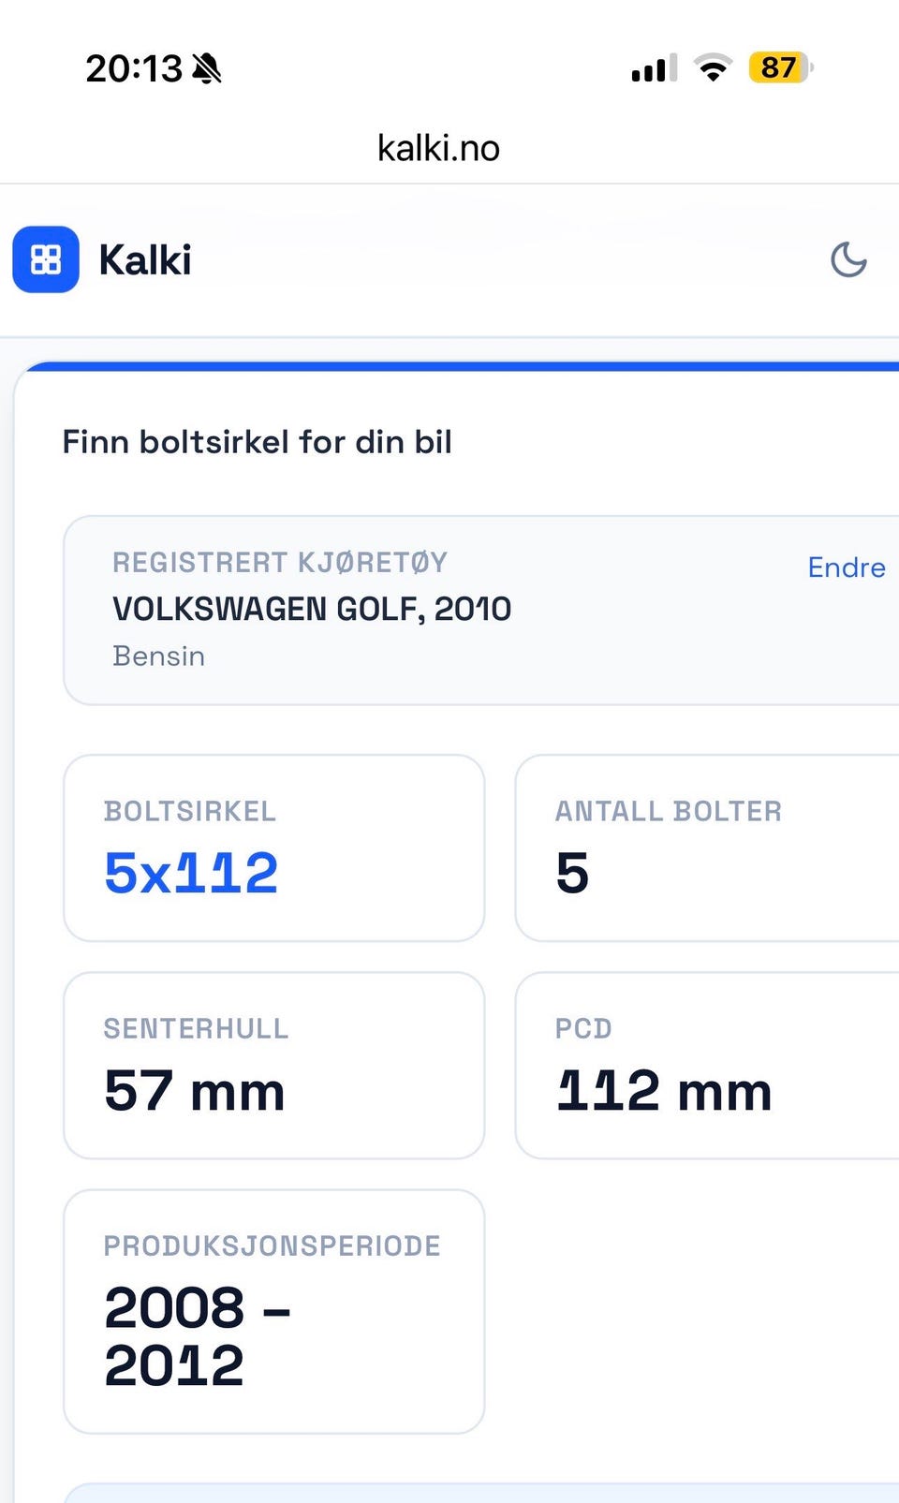The width and height of the screenshot is (899, 1503).
Task: Select the 5x112 boltsirkel value
Action: pyautogui.click(x=191, y=873)
